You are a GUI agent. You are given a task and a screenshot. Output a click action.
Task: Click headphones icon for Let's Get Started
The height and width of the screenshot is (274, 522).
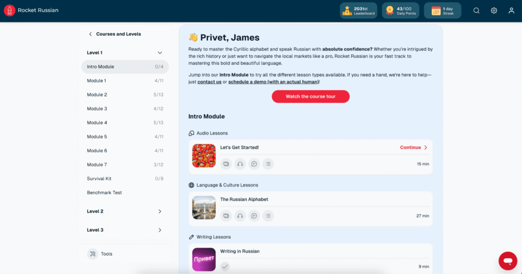click(x=240, y=164)
